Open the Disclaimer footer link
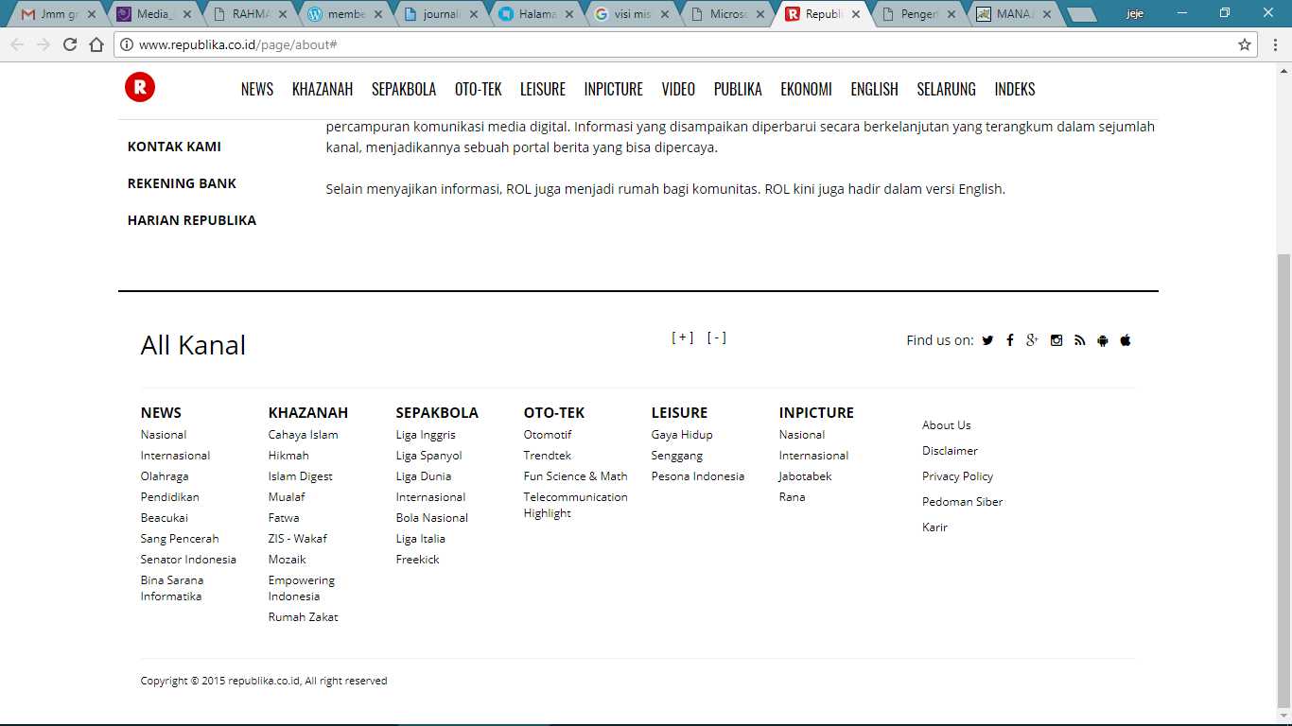 [x=951, y=451]
